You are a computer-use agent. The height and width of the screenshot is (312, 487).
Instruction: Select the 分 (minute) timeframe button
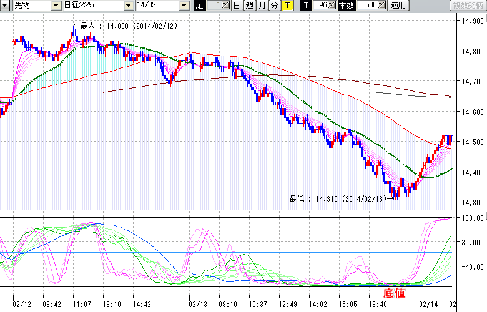(273, 6)
